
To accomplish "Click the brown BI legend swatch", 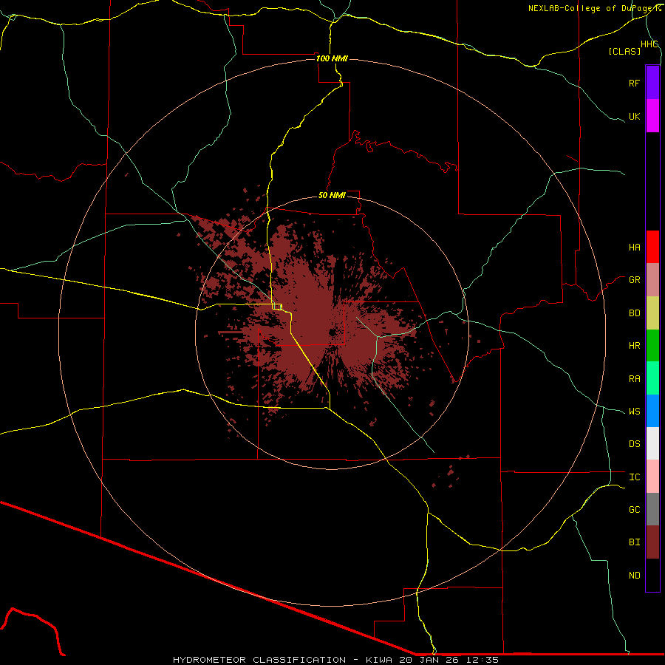I will click(x=652, y=542).
